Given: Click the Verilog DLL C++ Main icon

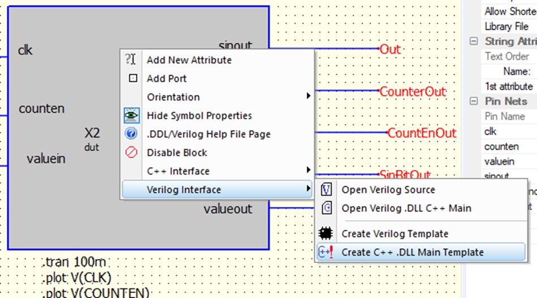Looking at the screenshot, I should pyautogui.click(x=327, y=208).
